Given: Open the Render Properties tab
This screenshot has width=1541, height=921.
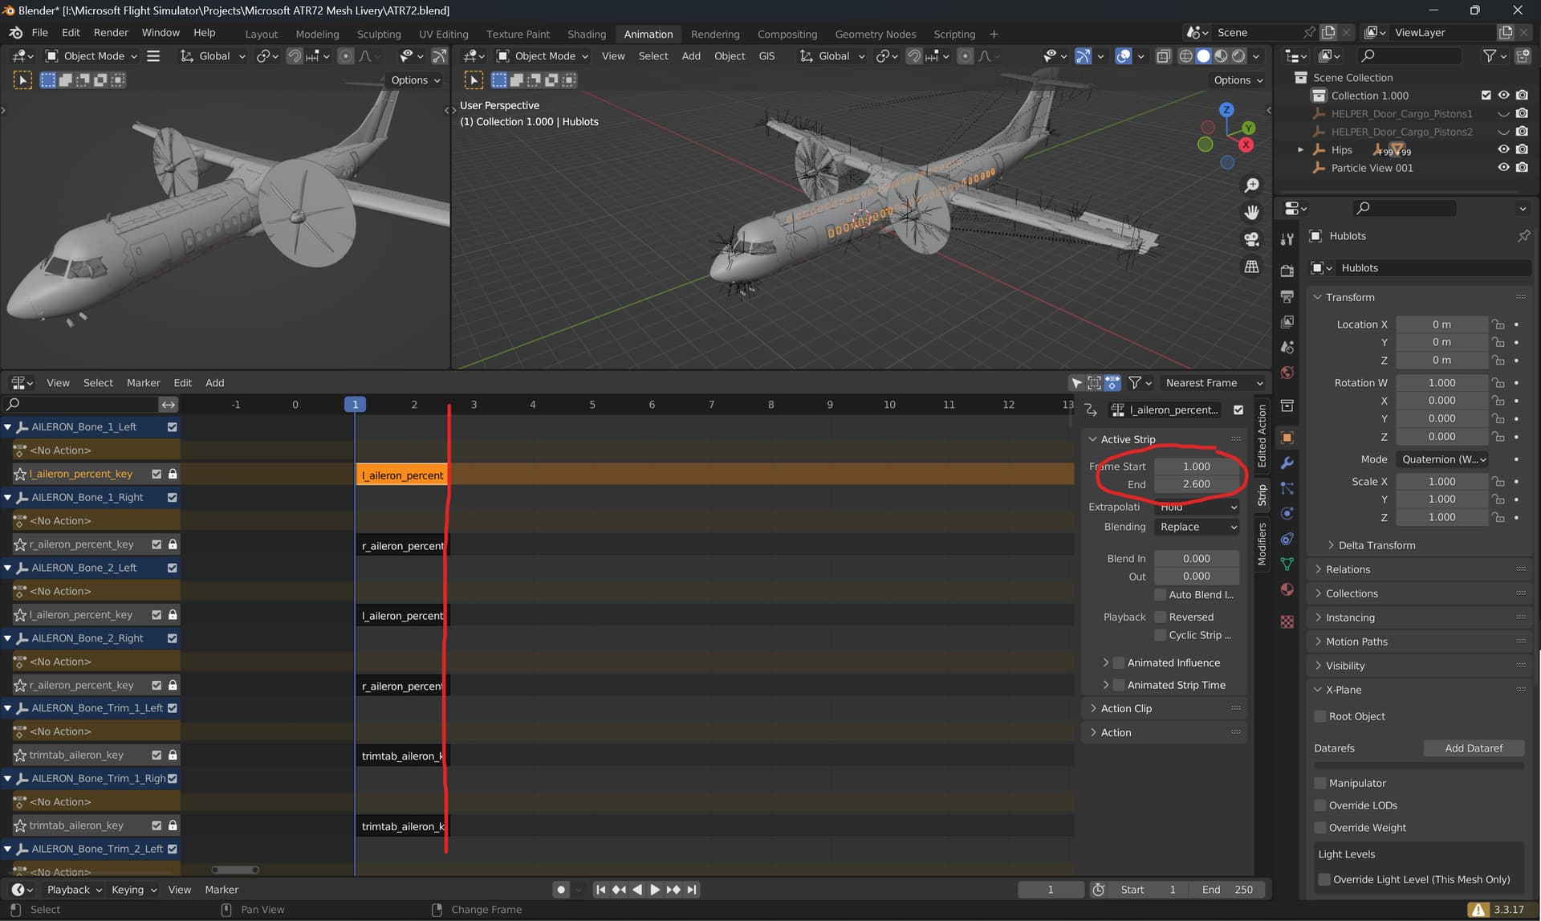Looking at the screenshot, I should click(1287, 270).
